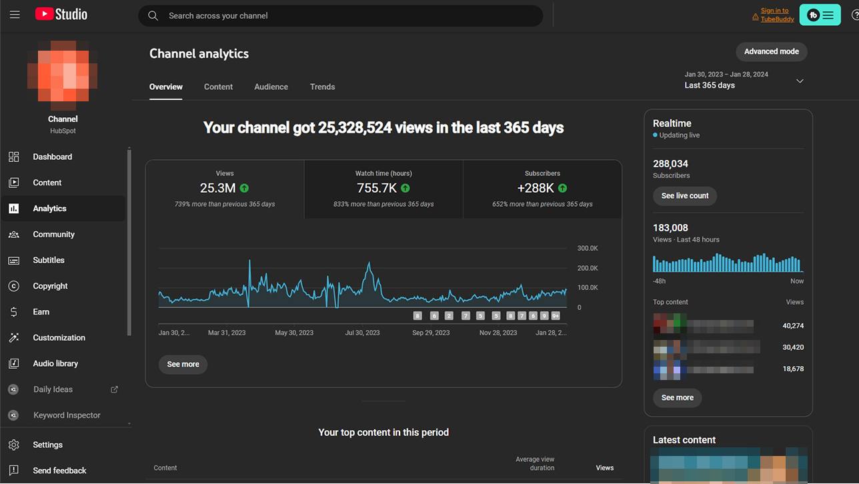Click the 288,034 subscribers count
The height and width of the screenshot is (484, 859).
pyautogui.click(x=670, y=163)
